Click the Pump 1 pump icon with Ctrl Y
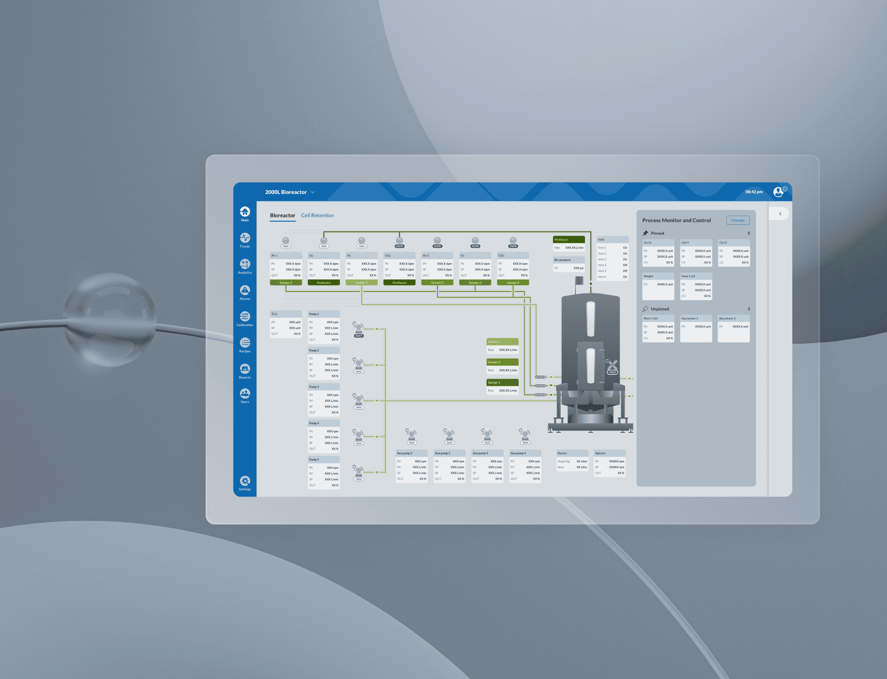Viewport: 887px width, 679px height. pyautogui.click(x=358, y=327)
